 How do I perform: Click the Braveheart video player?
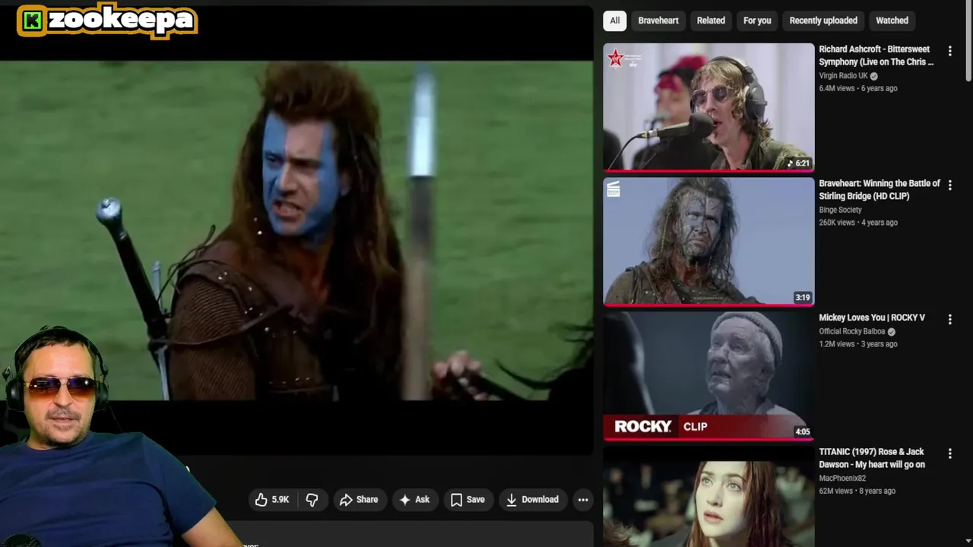tap(296, 230)
